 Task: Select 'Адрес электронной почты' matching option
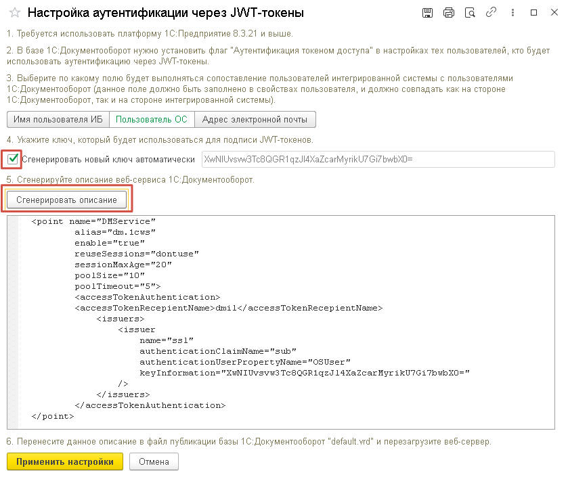pos(255,119)
